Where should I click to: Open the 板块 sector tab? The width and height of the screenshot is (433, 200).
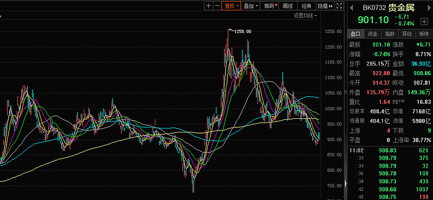(x=424, y=34)
